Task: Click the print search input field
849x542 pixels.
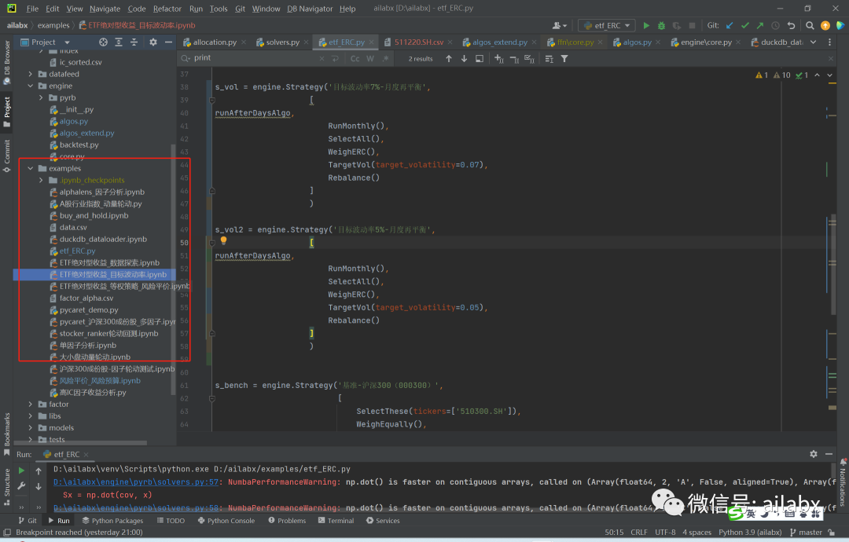Action: 255,58
